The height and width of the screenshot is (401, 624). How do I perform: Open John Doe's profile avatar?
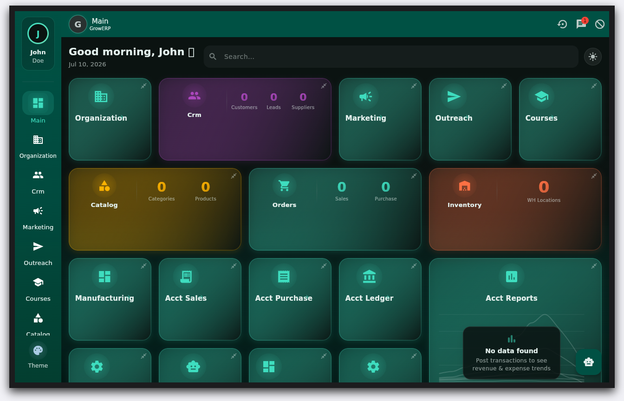38,33
